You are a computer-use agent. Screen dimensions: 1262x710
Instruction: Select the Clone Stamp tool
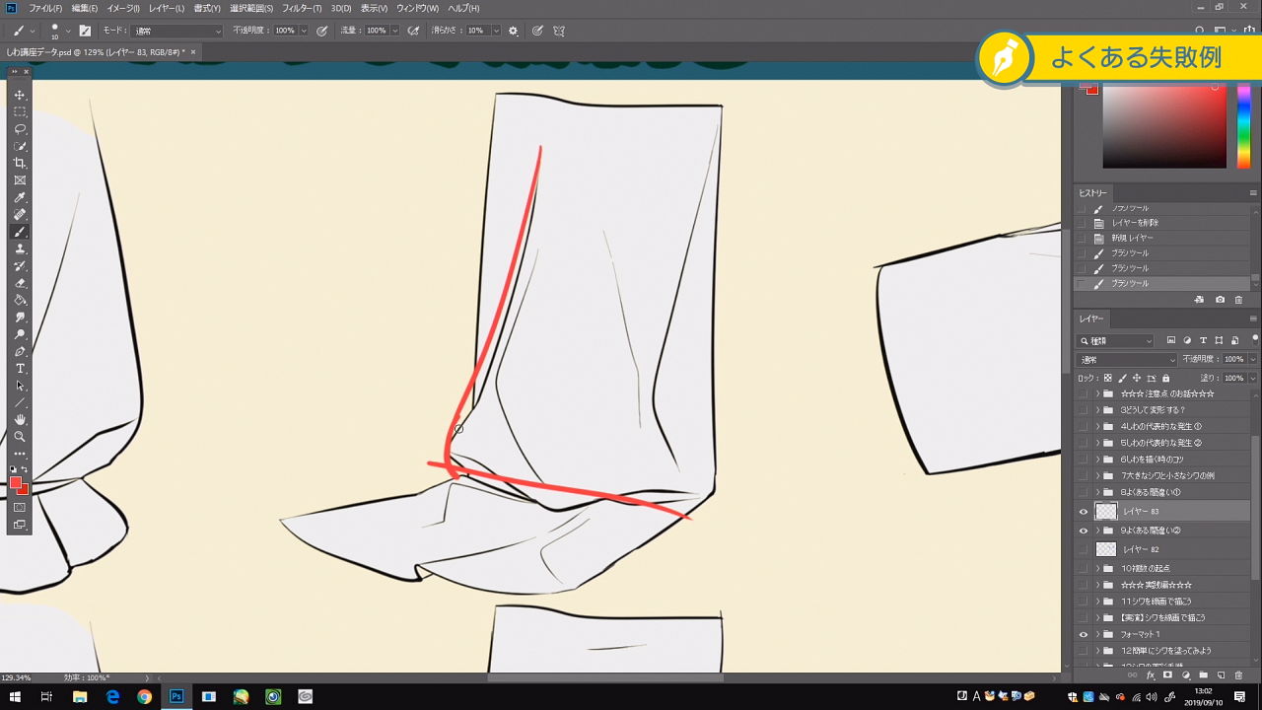point(20,248)
